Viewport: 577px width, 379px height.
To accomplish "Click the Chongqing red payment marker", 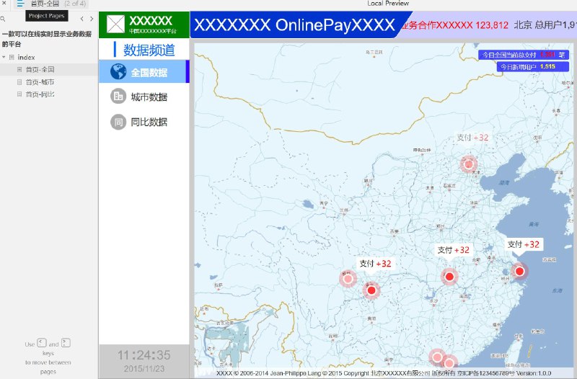I will coord(371,290).
